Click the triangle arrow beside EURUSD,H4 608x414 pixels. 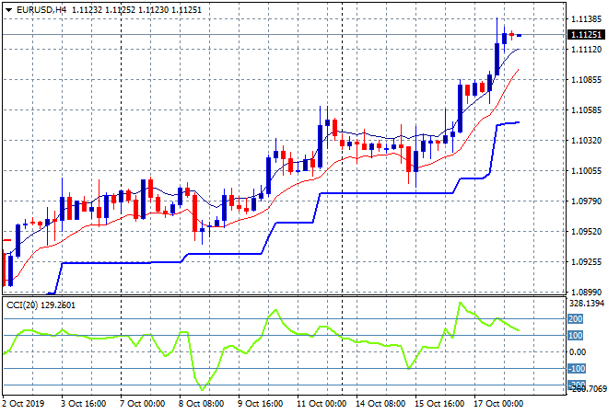tap(8, 10)
